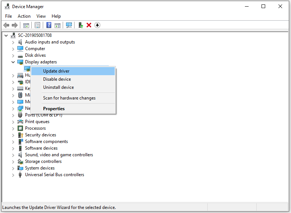Expand the System devices category
The image size is (291, 213).
[x=13, y=168]
